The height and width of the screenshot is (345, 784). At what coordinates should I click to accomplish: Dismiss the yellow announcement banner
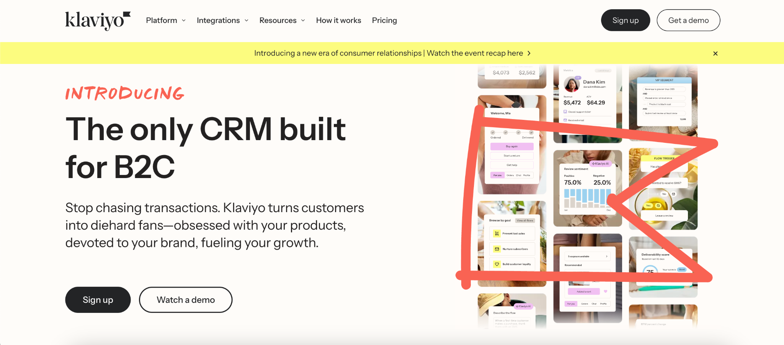[715, 54]
